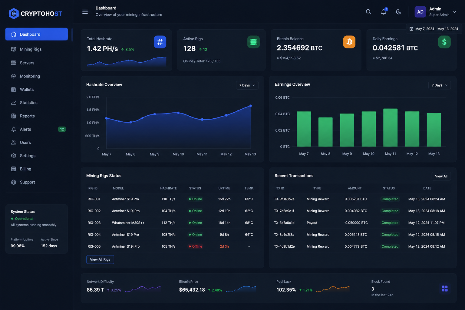This screenshot has height=310, width=465.
Task: Click the AD avatar badge
Action: coord(420,12)
